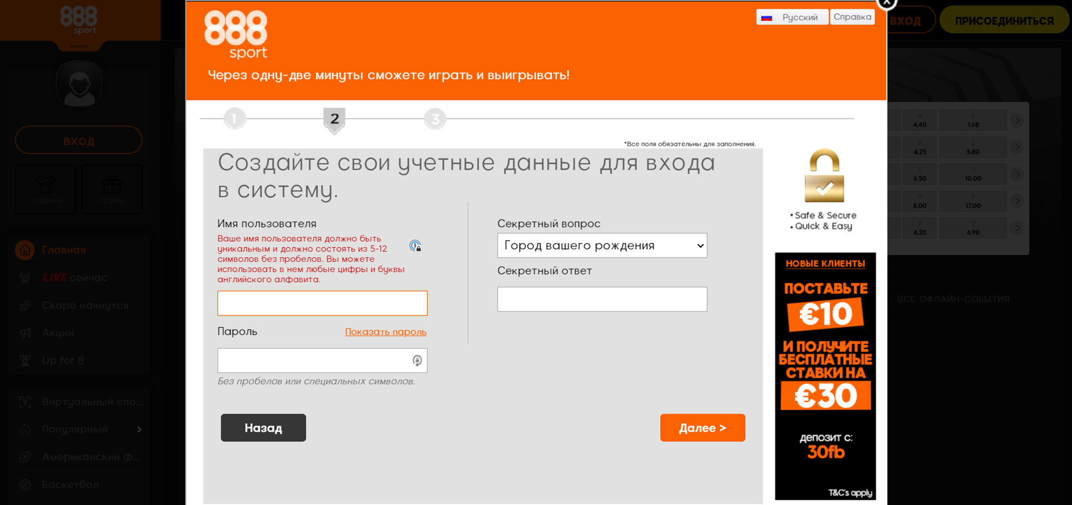The height and width of the screenshot is (505, 1072).
Task: Click the Russian flag language icon
Action: pos(766,17)
